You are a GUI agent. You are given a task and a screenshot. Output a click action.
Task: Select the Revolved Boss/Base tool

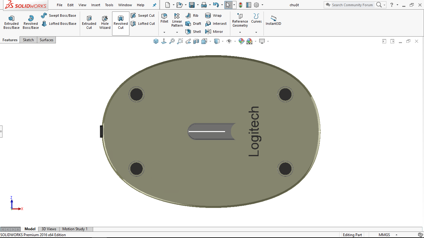(31, 22)
